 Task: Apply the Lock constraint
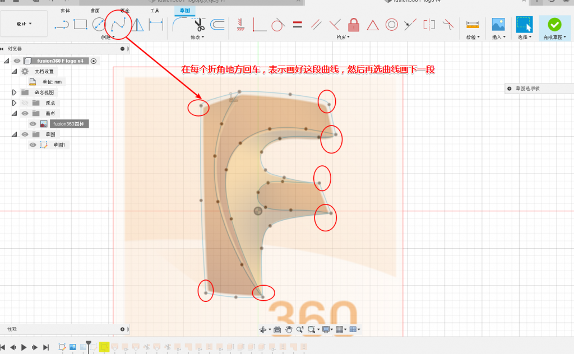[353, 25]
